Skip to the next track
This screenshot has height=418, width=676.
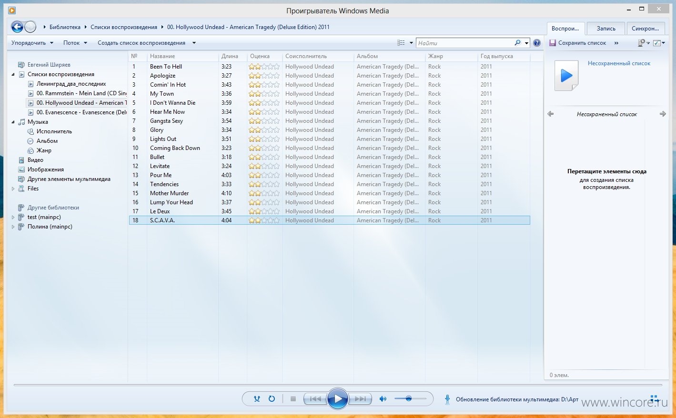360,399
